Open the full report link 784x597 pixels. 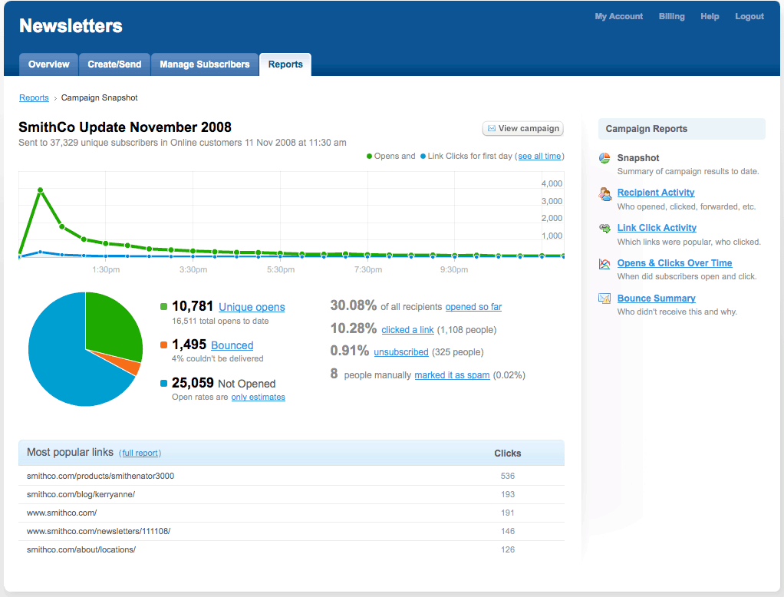tap(141, 453)
